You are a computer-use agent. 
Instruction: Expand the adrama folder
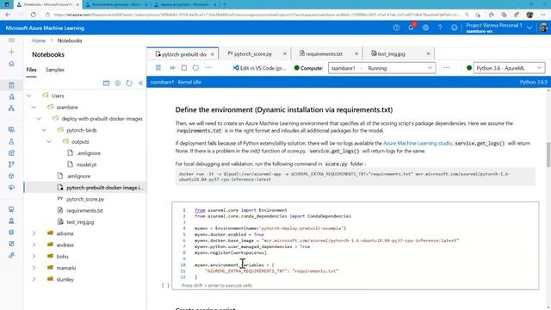(34, 233)
